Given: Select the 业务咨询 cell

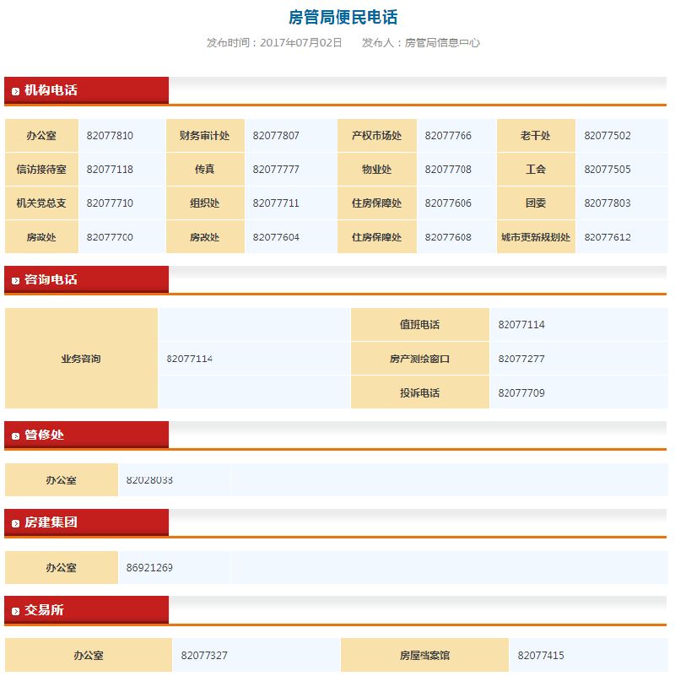Looking at the screenshot, I should pyautogui.click(x=81, y=359).
